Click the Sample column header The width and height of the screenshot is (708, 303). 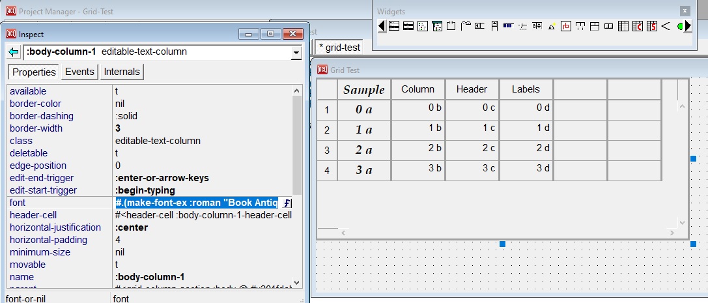pyautogui.click(x=364, y=90)
